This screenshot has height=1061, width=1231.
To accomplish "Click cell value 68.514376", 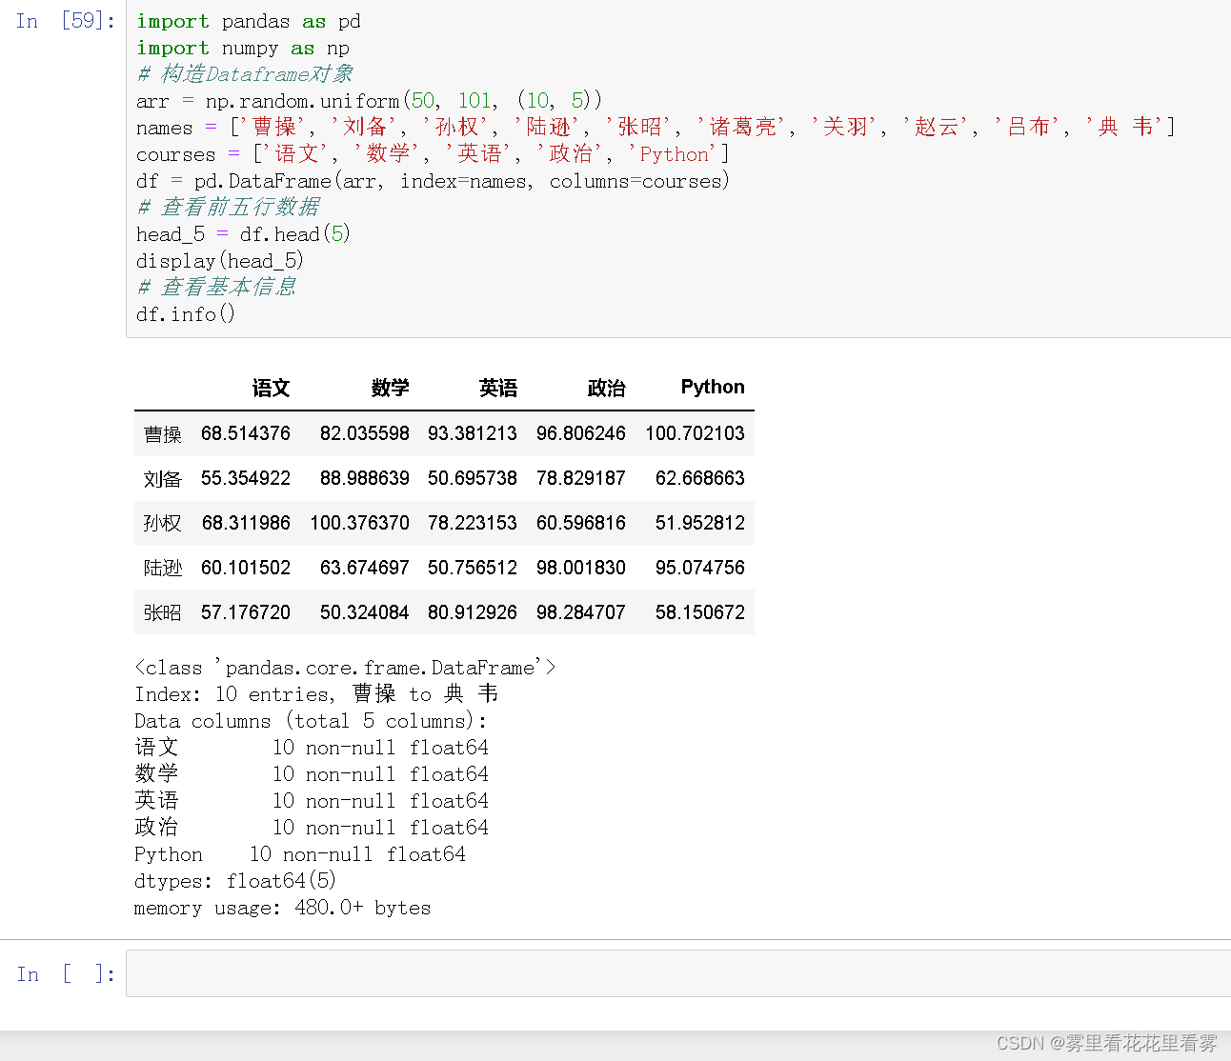I will tap(246, 433).
